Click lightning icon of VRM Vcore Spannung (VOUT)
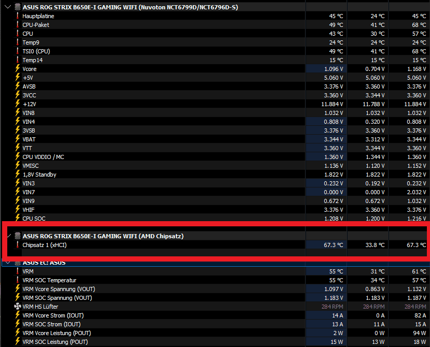This screenshot has height=347, width=430. click(18, 289)
